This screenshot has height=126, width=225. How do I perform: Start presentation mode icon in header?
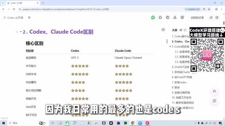pyautogui.click(x=182, y=17)
